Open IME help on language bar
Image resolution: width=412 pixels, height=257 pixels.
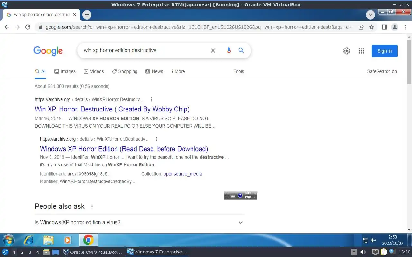coord(240,195)
